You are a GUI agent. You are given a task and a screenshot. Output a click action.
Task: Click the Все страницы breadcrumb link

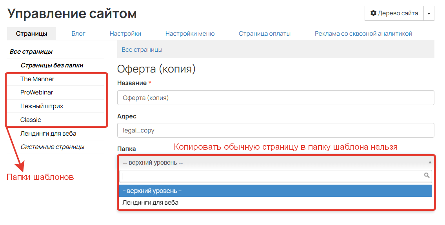click(142, 50)
